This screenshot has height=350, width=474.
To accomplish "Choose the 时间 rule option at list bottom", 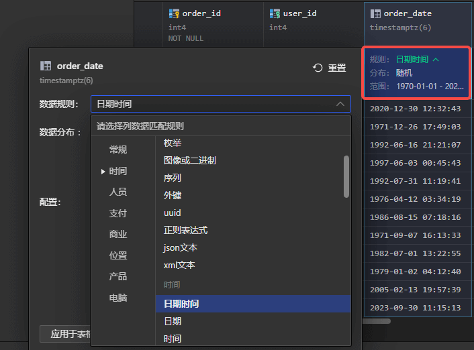I will point(253,339).
